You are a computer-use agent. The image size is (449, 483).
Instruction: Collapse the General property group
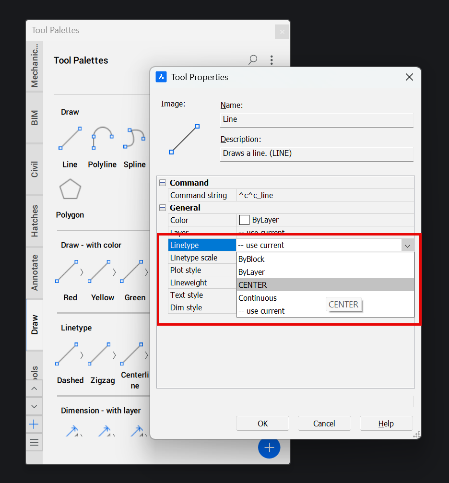[x=163, y=208]
